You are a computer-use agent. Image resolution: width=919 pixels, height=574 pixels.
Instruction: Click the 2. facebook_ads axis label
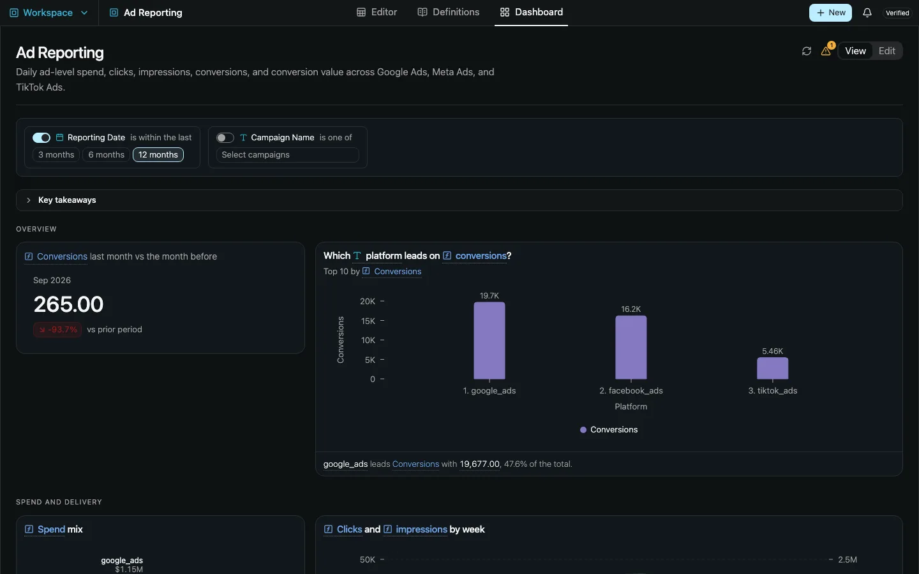[x=631, y=391]
